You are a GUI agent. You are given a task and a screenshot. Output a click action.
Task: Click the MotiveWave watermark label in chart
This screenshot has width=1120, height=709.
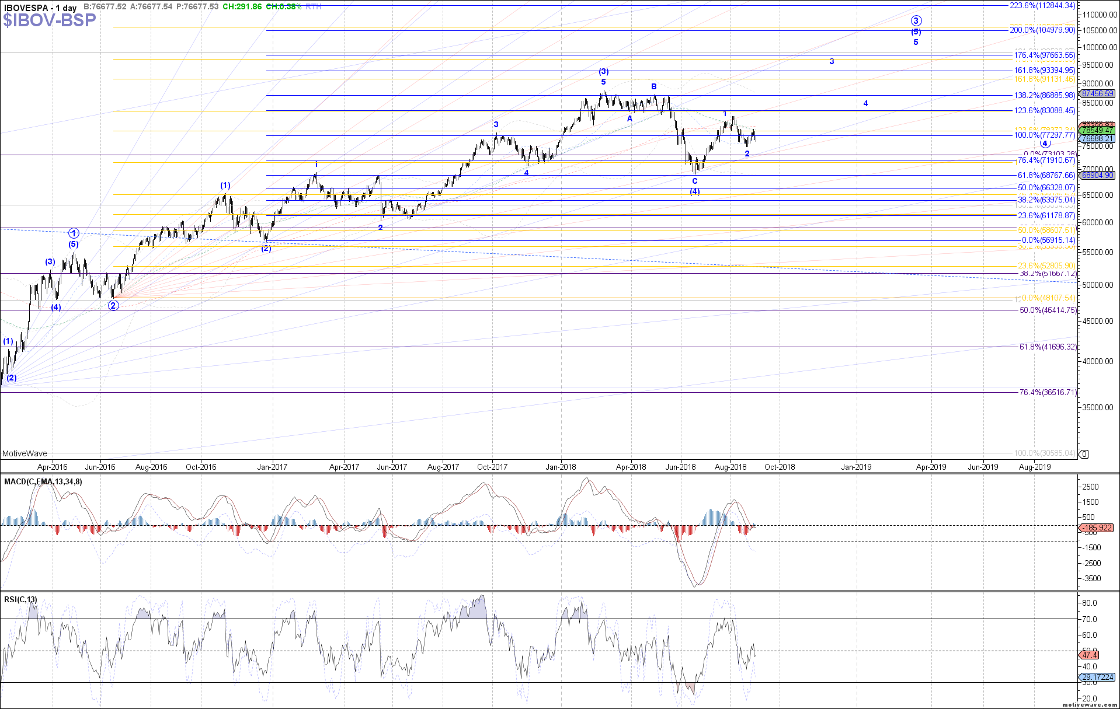[x=25, y=453]
